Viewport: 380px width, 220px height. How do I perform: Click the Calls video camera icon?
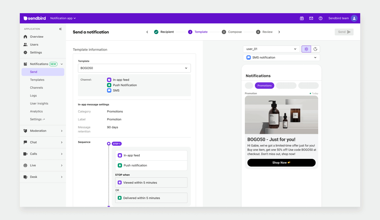point(25,154)
